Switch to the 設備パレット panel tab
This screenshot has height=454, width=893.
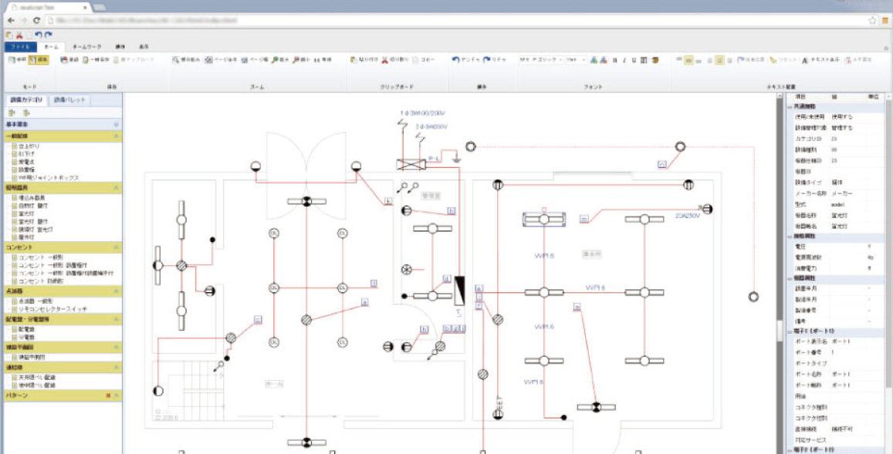point(70,100)
